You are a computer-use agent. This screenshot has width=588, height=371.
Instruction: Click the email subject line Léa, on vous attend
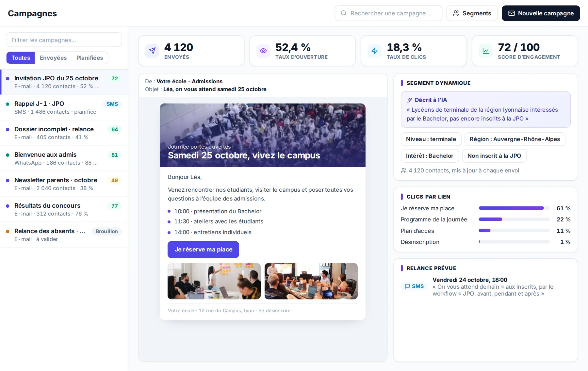215,89
